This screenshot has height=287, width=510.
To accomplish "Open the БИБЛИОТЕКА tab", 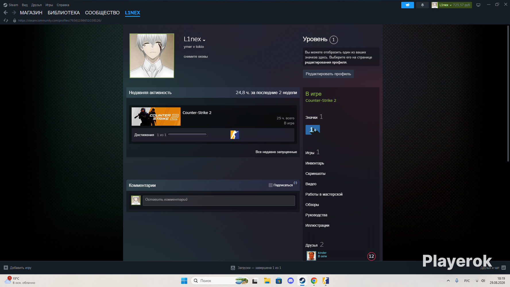I will click(x=64, y=13).
